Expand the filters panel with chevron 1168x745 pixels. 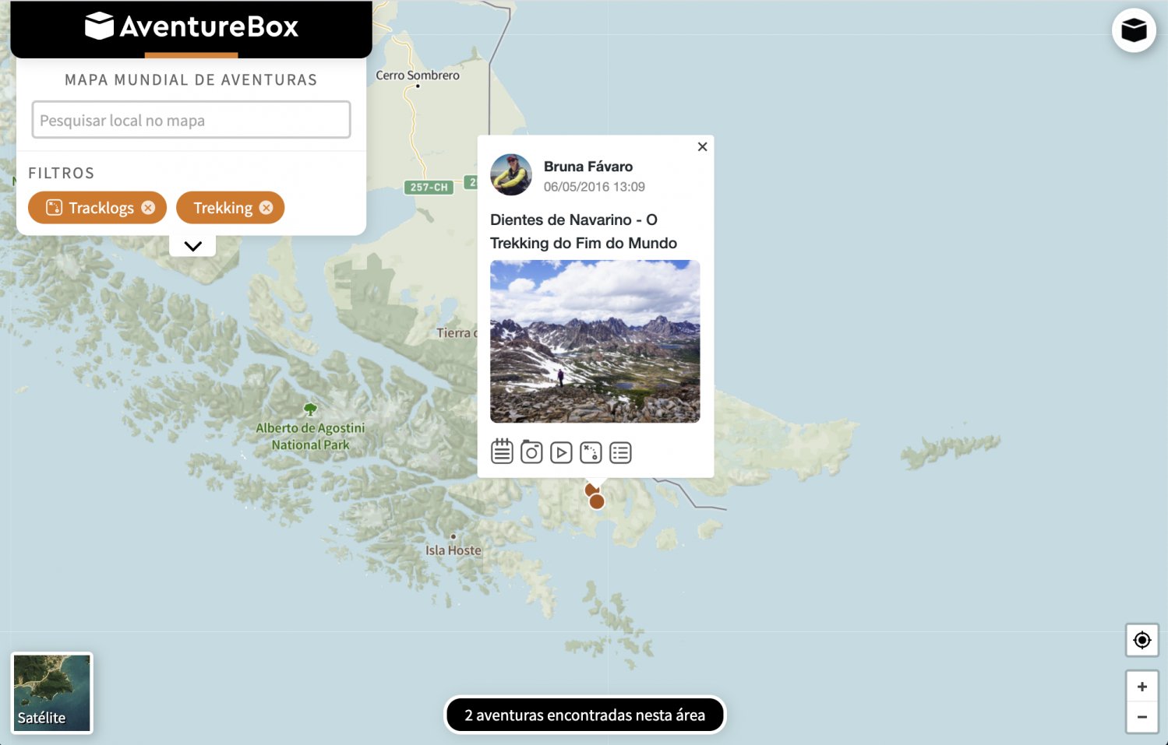click(x=192, y=246)
